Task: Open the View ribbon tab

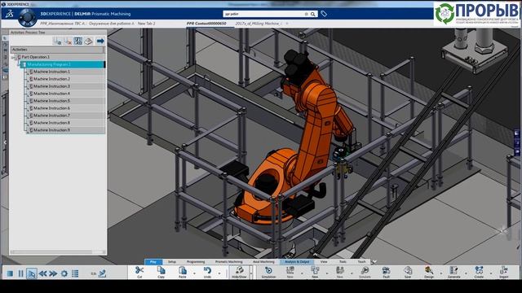Action: click(x=324, y=262)
